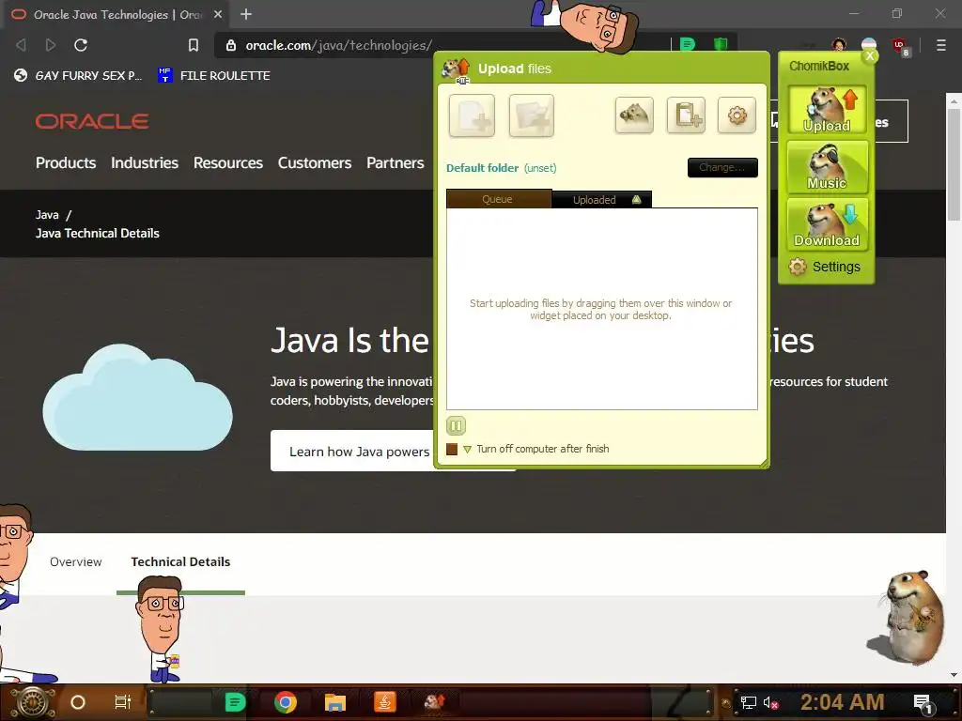Screen dimensions: 962x721
Task: Open the Customers menu
Action: coord(315,162)
